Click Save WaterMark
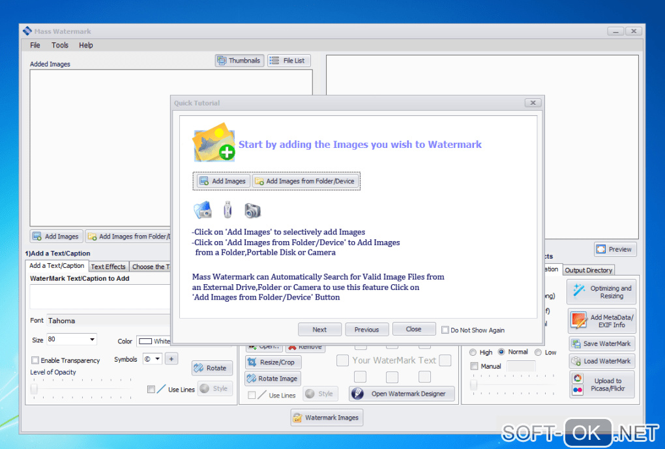Viewport: 665px width, 449px height. (x=602, y=343)
